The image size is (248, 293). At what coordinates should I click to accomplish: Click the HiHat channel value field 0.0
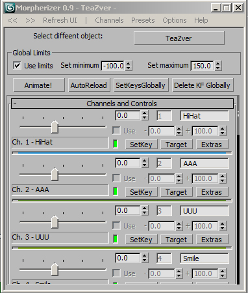tap(128, 115)
